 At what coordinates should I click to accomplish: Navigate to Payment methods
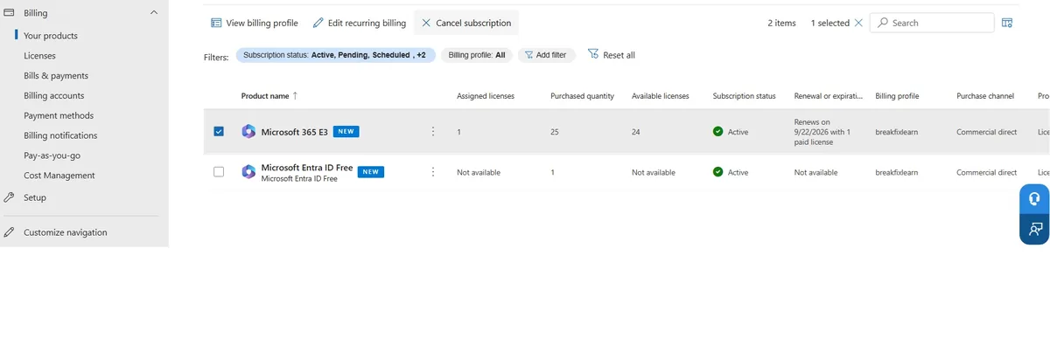(x=59, y=116)
